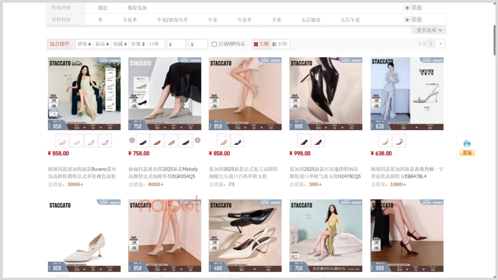
Task: Switch to 小图 small image view
Action: click(x=280, y=44)
